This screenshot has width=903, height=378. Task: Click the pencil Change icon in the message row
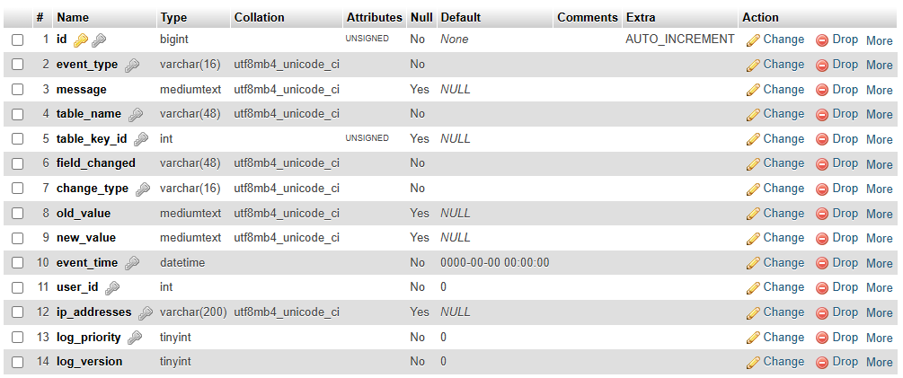(x=753, y=90)
